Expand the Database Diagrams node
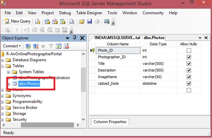Viewport: 212px width, 138px height. 2,60
